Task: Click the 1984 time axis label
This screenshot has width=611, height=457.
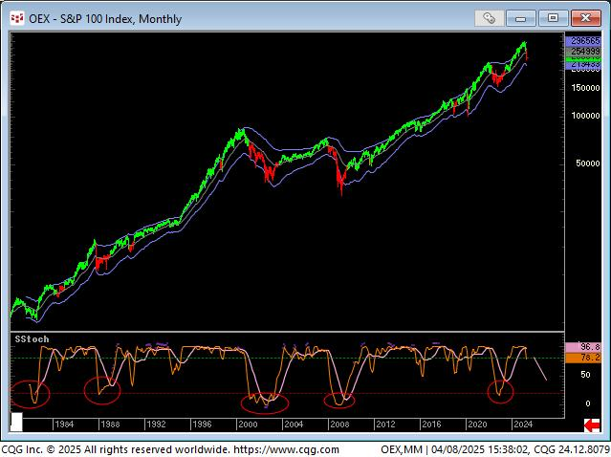Action: click(64, 424)
